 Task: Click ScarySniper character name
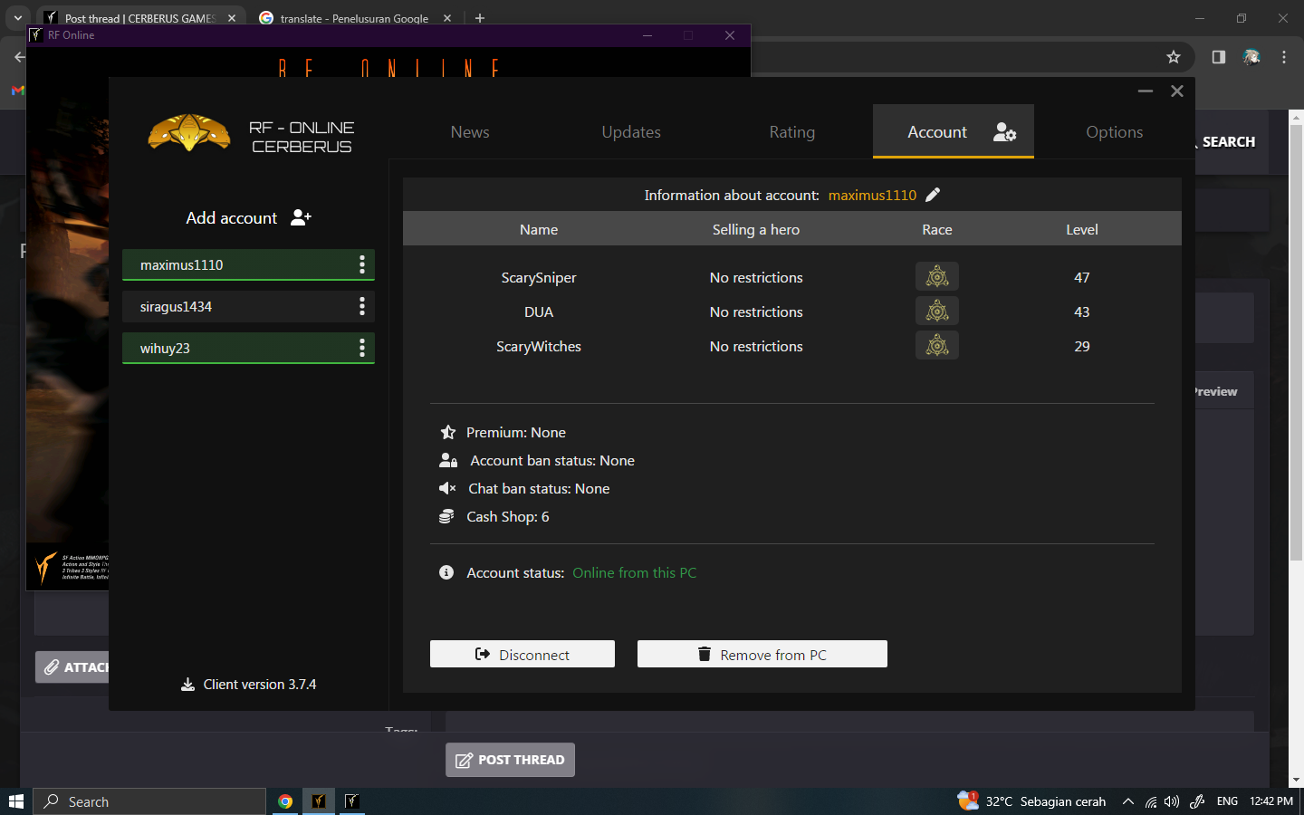(539, 278)
